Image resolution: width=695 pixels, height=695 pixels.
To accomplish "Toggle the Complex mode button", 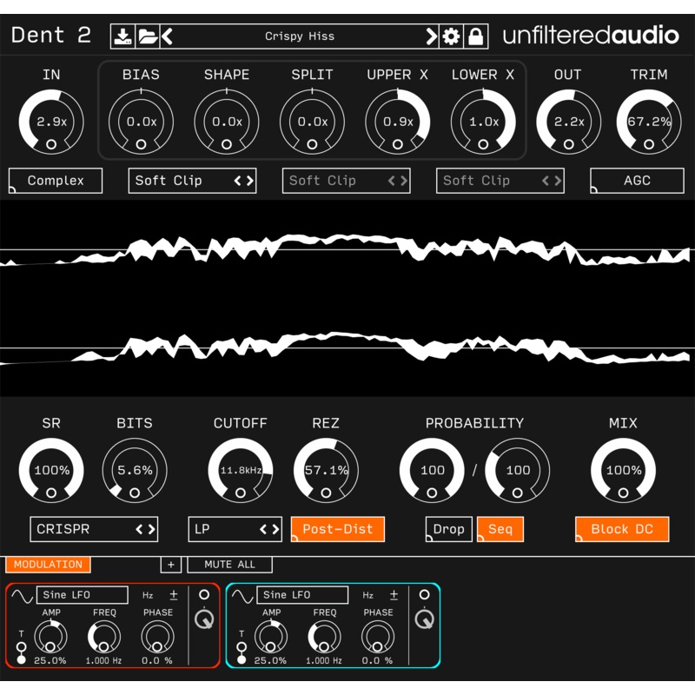I will pos(56,181).
